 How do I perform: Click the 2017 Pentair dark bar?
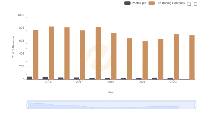tap(76, 78)
